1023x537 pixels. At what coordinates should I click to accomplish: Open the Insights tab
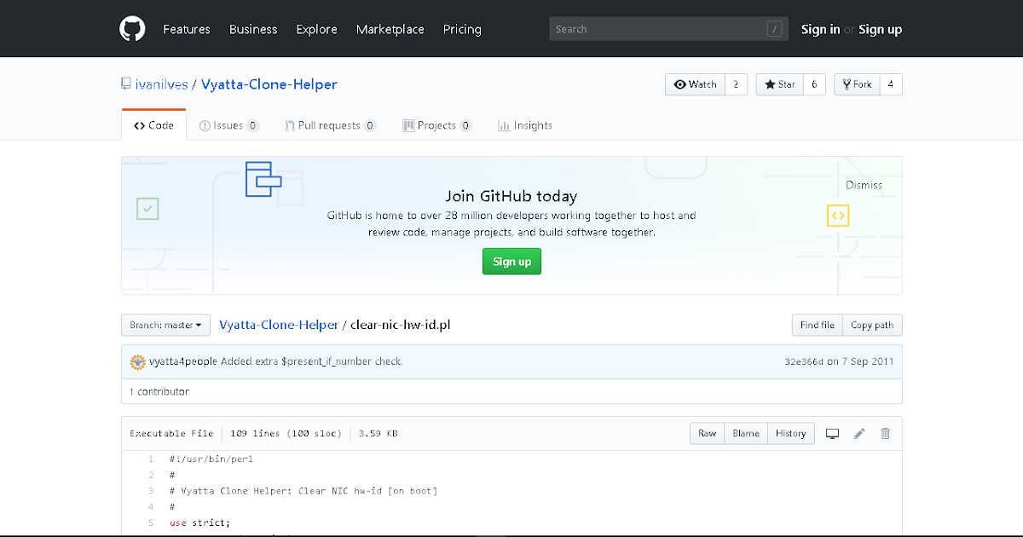pyautogui.click(x=525, y=124)
